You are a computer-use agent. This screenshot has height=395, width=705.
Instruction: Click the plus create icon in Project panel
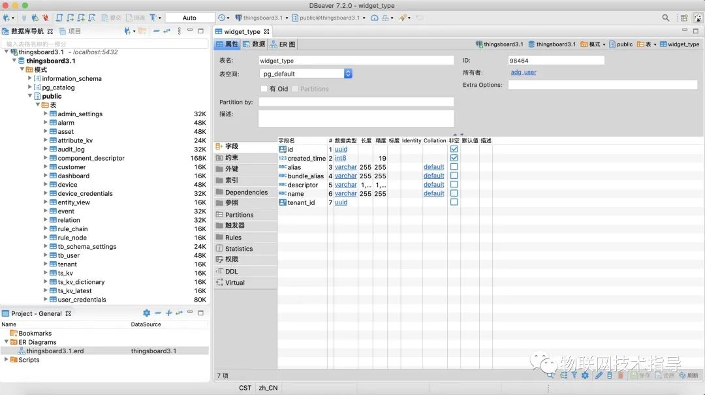168,313
